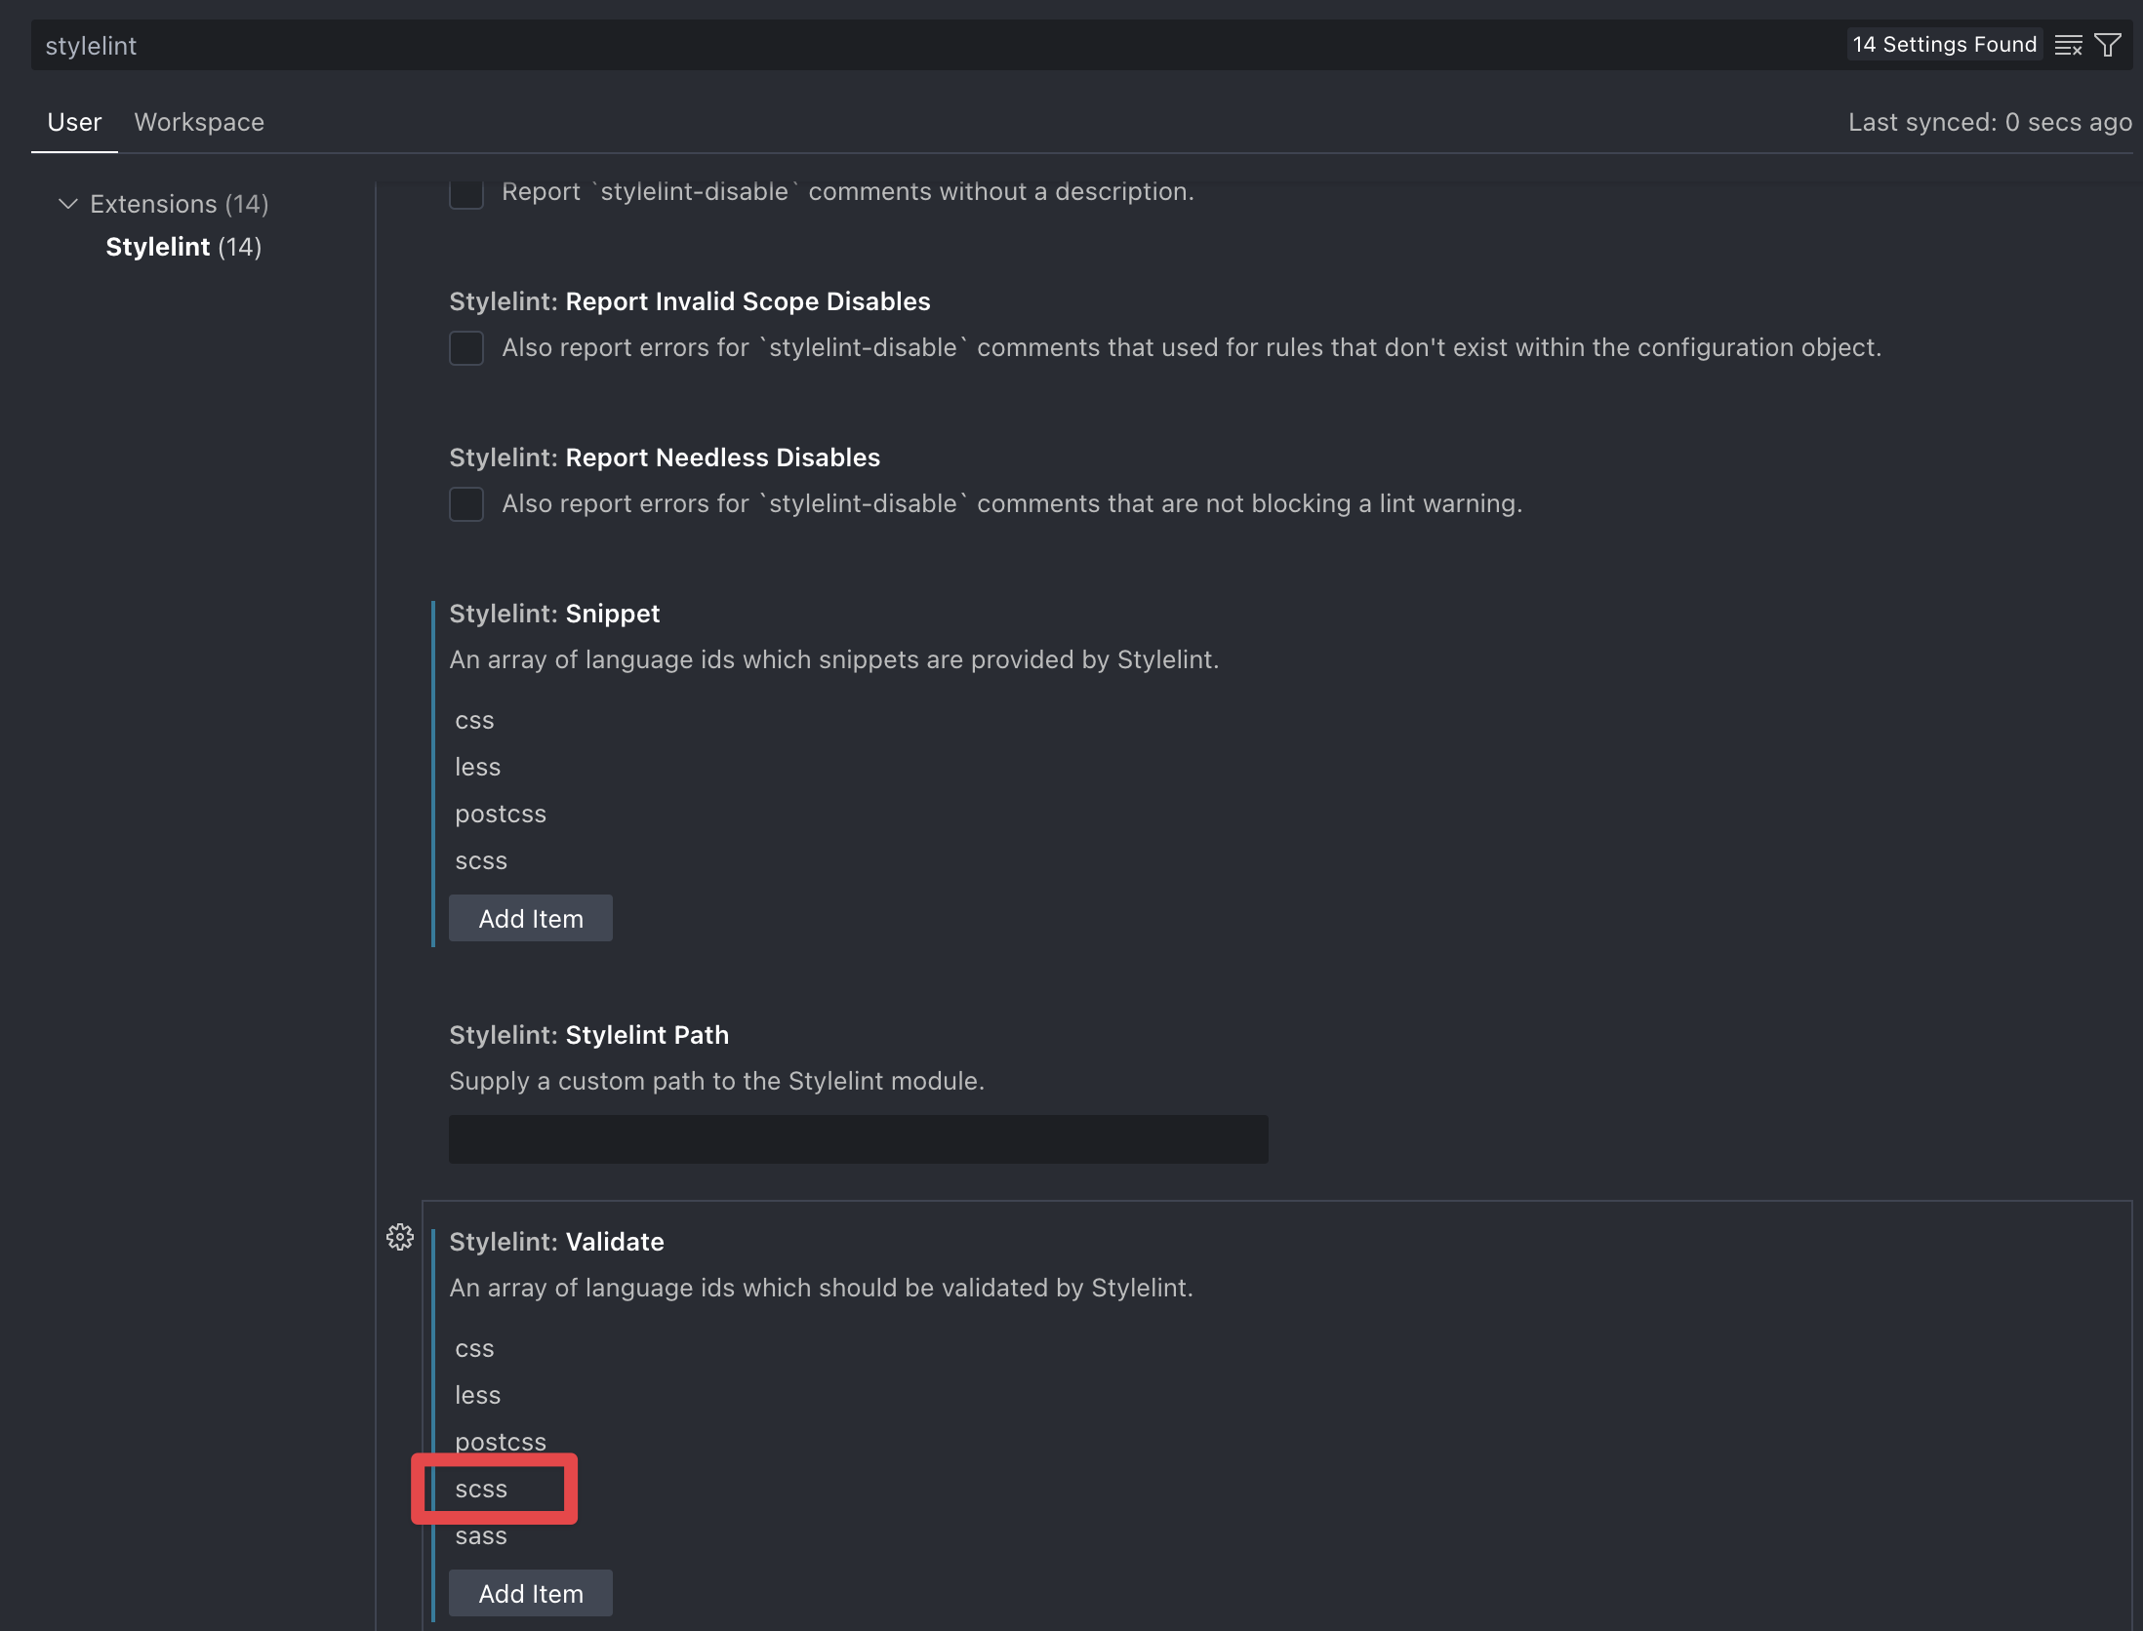Click Add Item under Stylelint Validate

(531, 1593)
